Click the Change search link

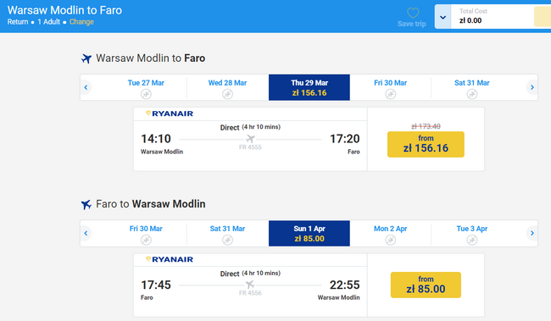pos(81,22)
